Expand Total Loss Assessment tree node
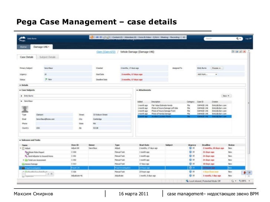Screen dimensions: 270x202 [23, 160]
